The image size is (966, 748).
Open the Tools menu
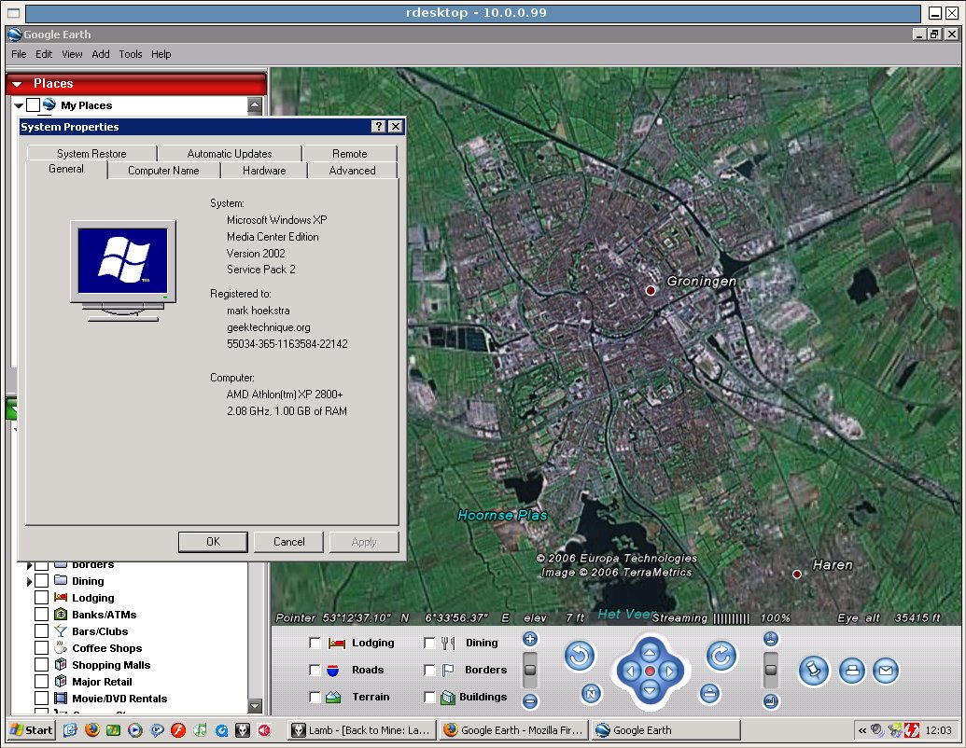pos(130,54)
